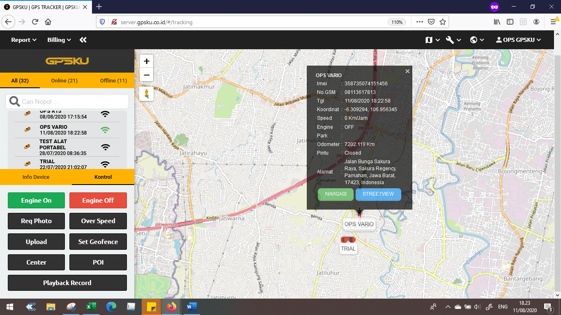Switch to the Info Device tab
Image resolution: width=561 pixels, height=315 pixels.
coord(36,177)
